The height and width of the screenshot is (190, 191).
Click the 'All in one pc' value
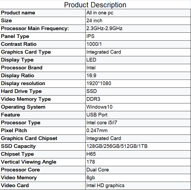point(100,13)
